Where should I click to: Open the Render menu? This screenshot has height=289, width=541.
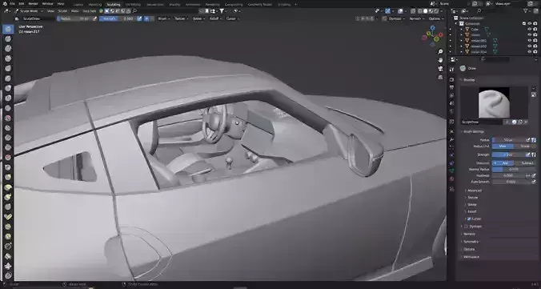[x=33, y=4]
